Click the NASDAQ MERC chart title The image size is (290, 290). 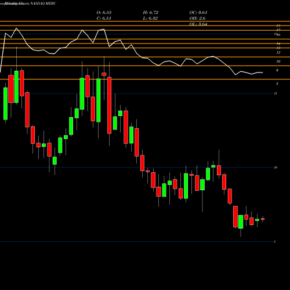tap(43, 3)
